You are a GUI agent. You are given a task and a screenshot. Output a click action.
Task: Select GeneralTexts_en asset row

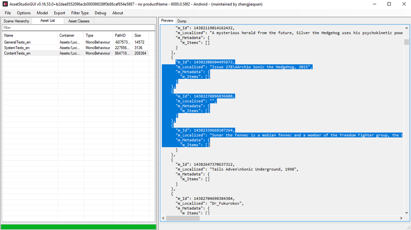pos(76,42)
